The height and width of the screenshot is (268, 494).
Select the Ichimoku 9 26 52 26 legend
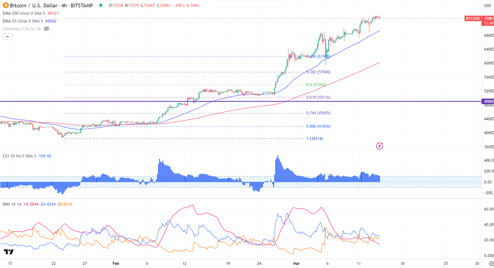tap(22, 29)
